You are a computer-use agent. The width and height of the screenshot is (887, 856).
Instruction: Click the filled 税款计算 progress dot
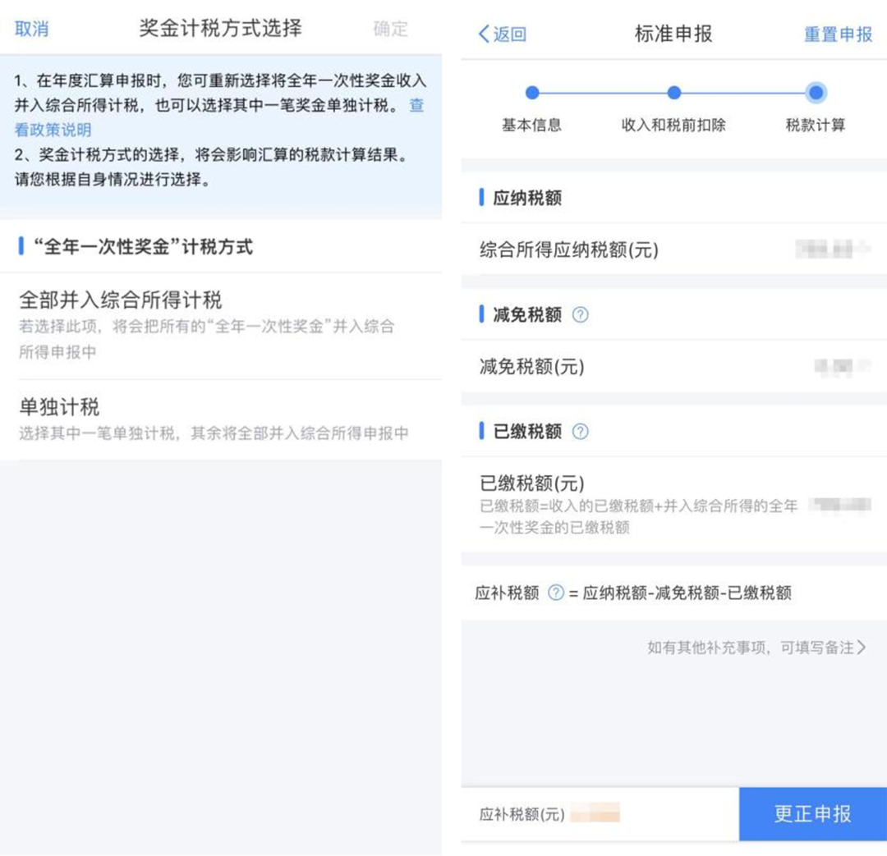[815, 94]
